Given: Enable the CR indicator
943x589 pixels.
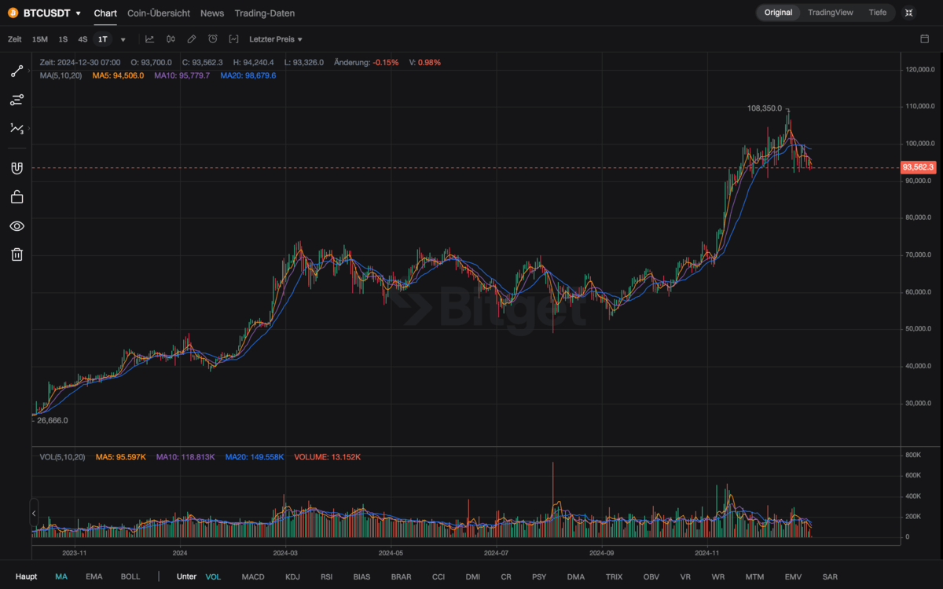Looking at the screenshot, I should point(506,576).
